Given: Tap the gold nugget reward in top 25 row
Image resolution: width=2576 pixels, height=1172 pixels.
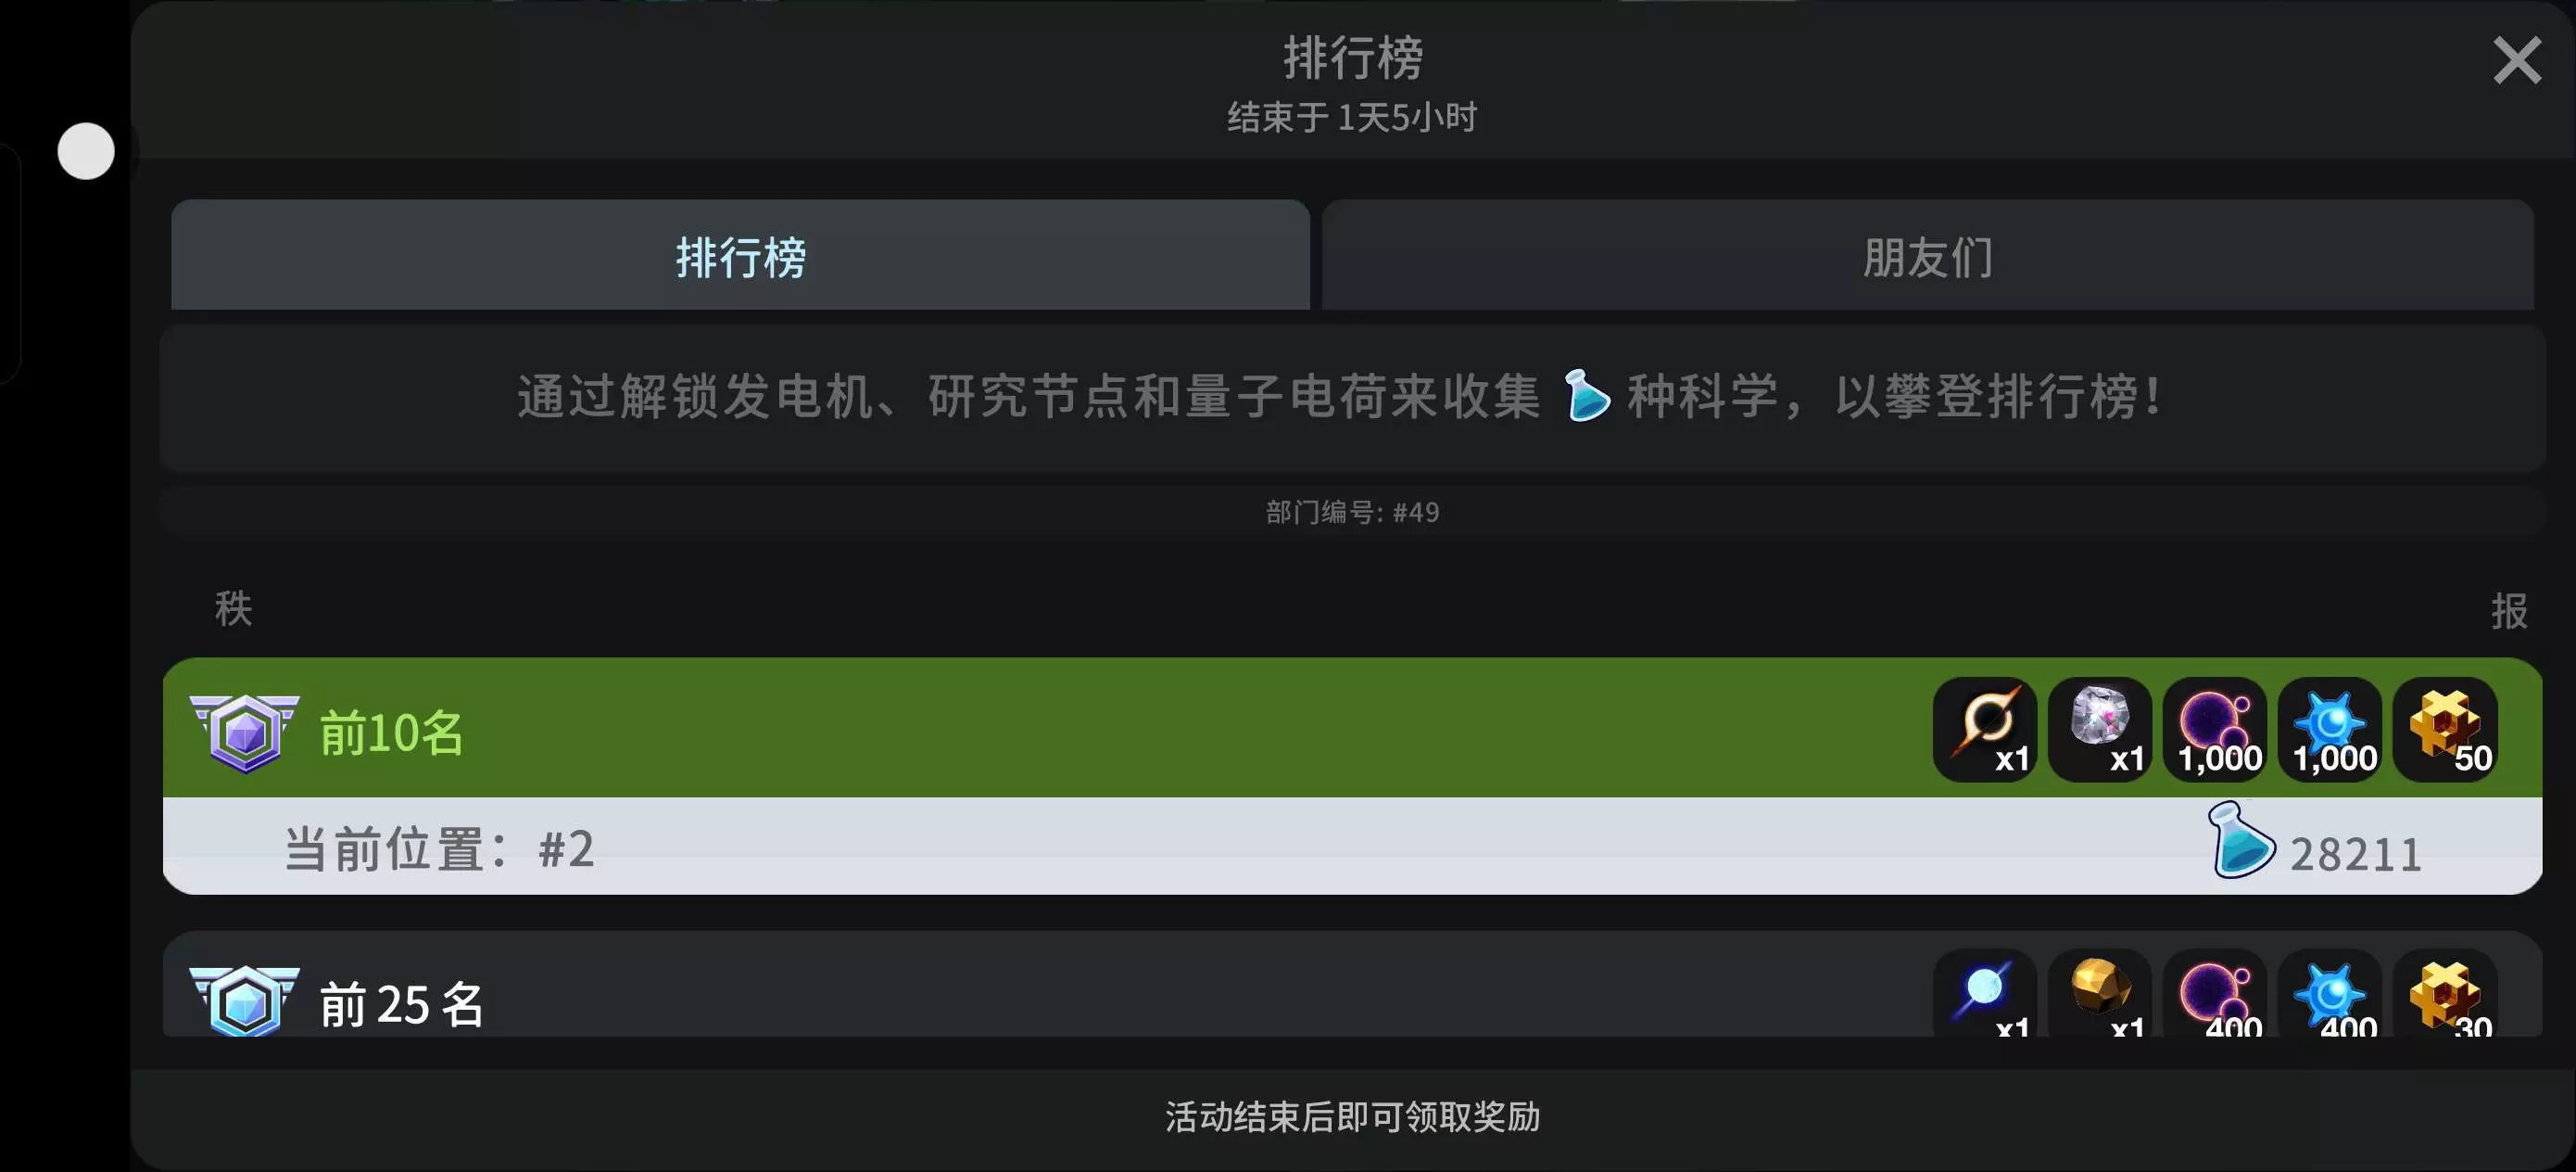Looking at the screenshot, I should pyautogui.click(x=2100, y=994).
